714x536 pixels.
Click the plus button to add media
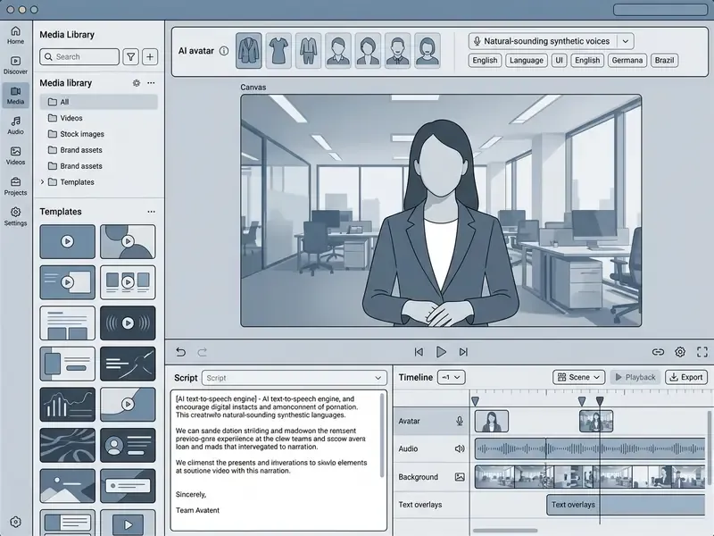click(x=150, y=57)
